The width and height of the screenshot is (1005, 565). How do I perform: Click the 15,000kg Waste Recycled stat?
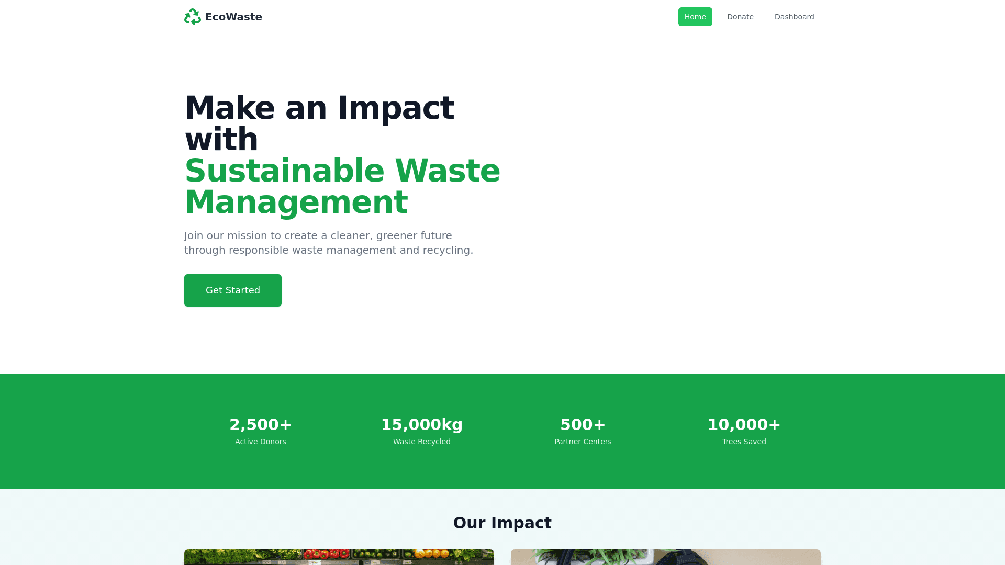coord(421,424)
